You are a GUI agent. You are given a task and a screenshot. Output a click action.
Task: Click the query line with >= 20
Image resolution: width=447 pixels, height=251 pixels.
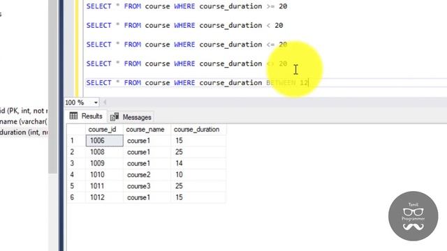point(186,6)
